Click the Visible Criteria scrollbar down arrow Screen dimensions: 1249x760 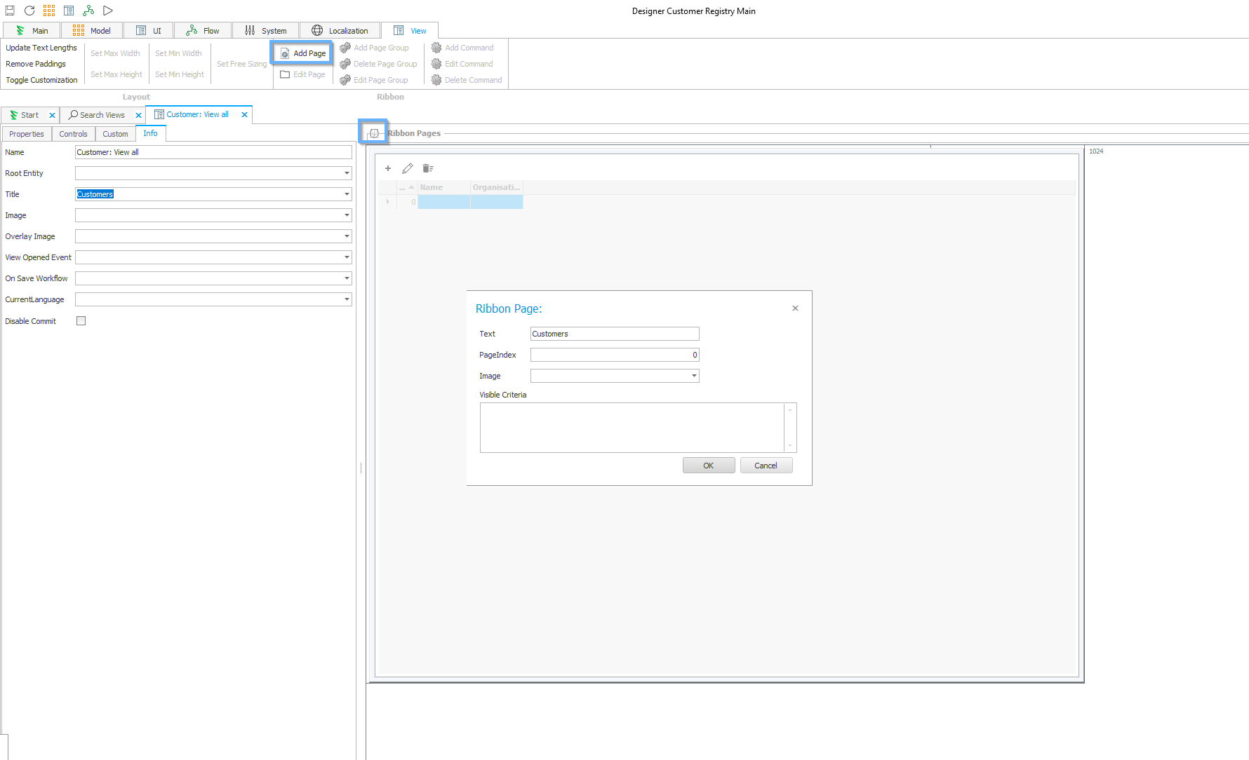coord(790,446)
